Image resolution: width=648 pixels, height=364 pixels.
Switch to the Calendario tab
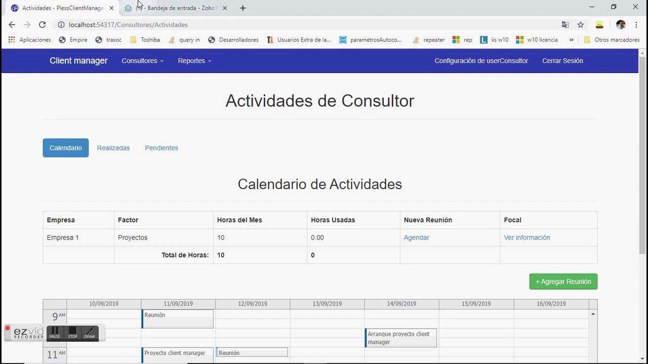click(66, 148)
